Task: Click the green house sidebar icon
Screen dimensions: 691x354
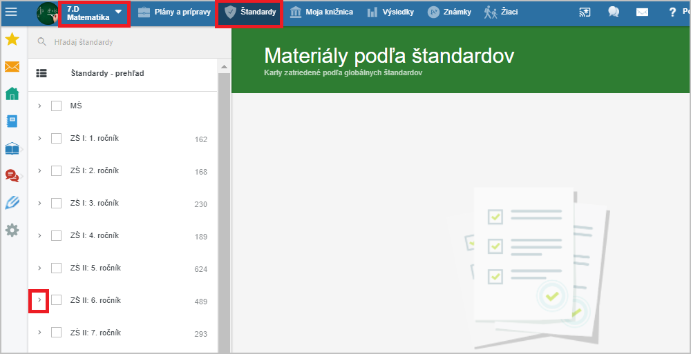Action: 12,93
